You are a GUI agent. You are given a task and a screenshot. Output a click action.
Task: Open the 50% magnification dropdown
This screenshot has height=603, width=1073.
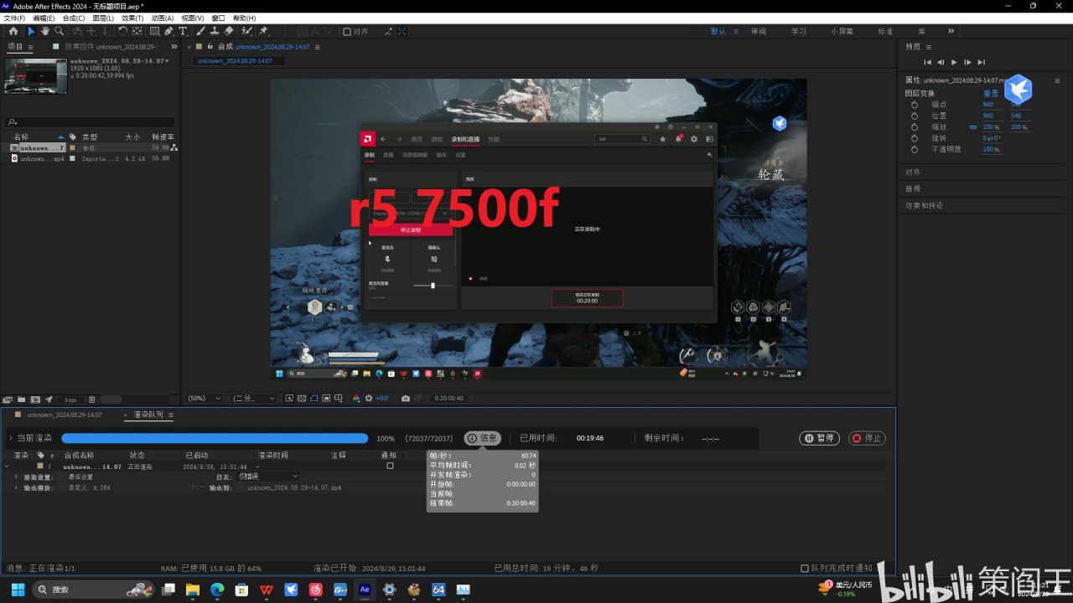(x=205, y=399)
